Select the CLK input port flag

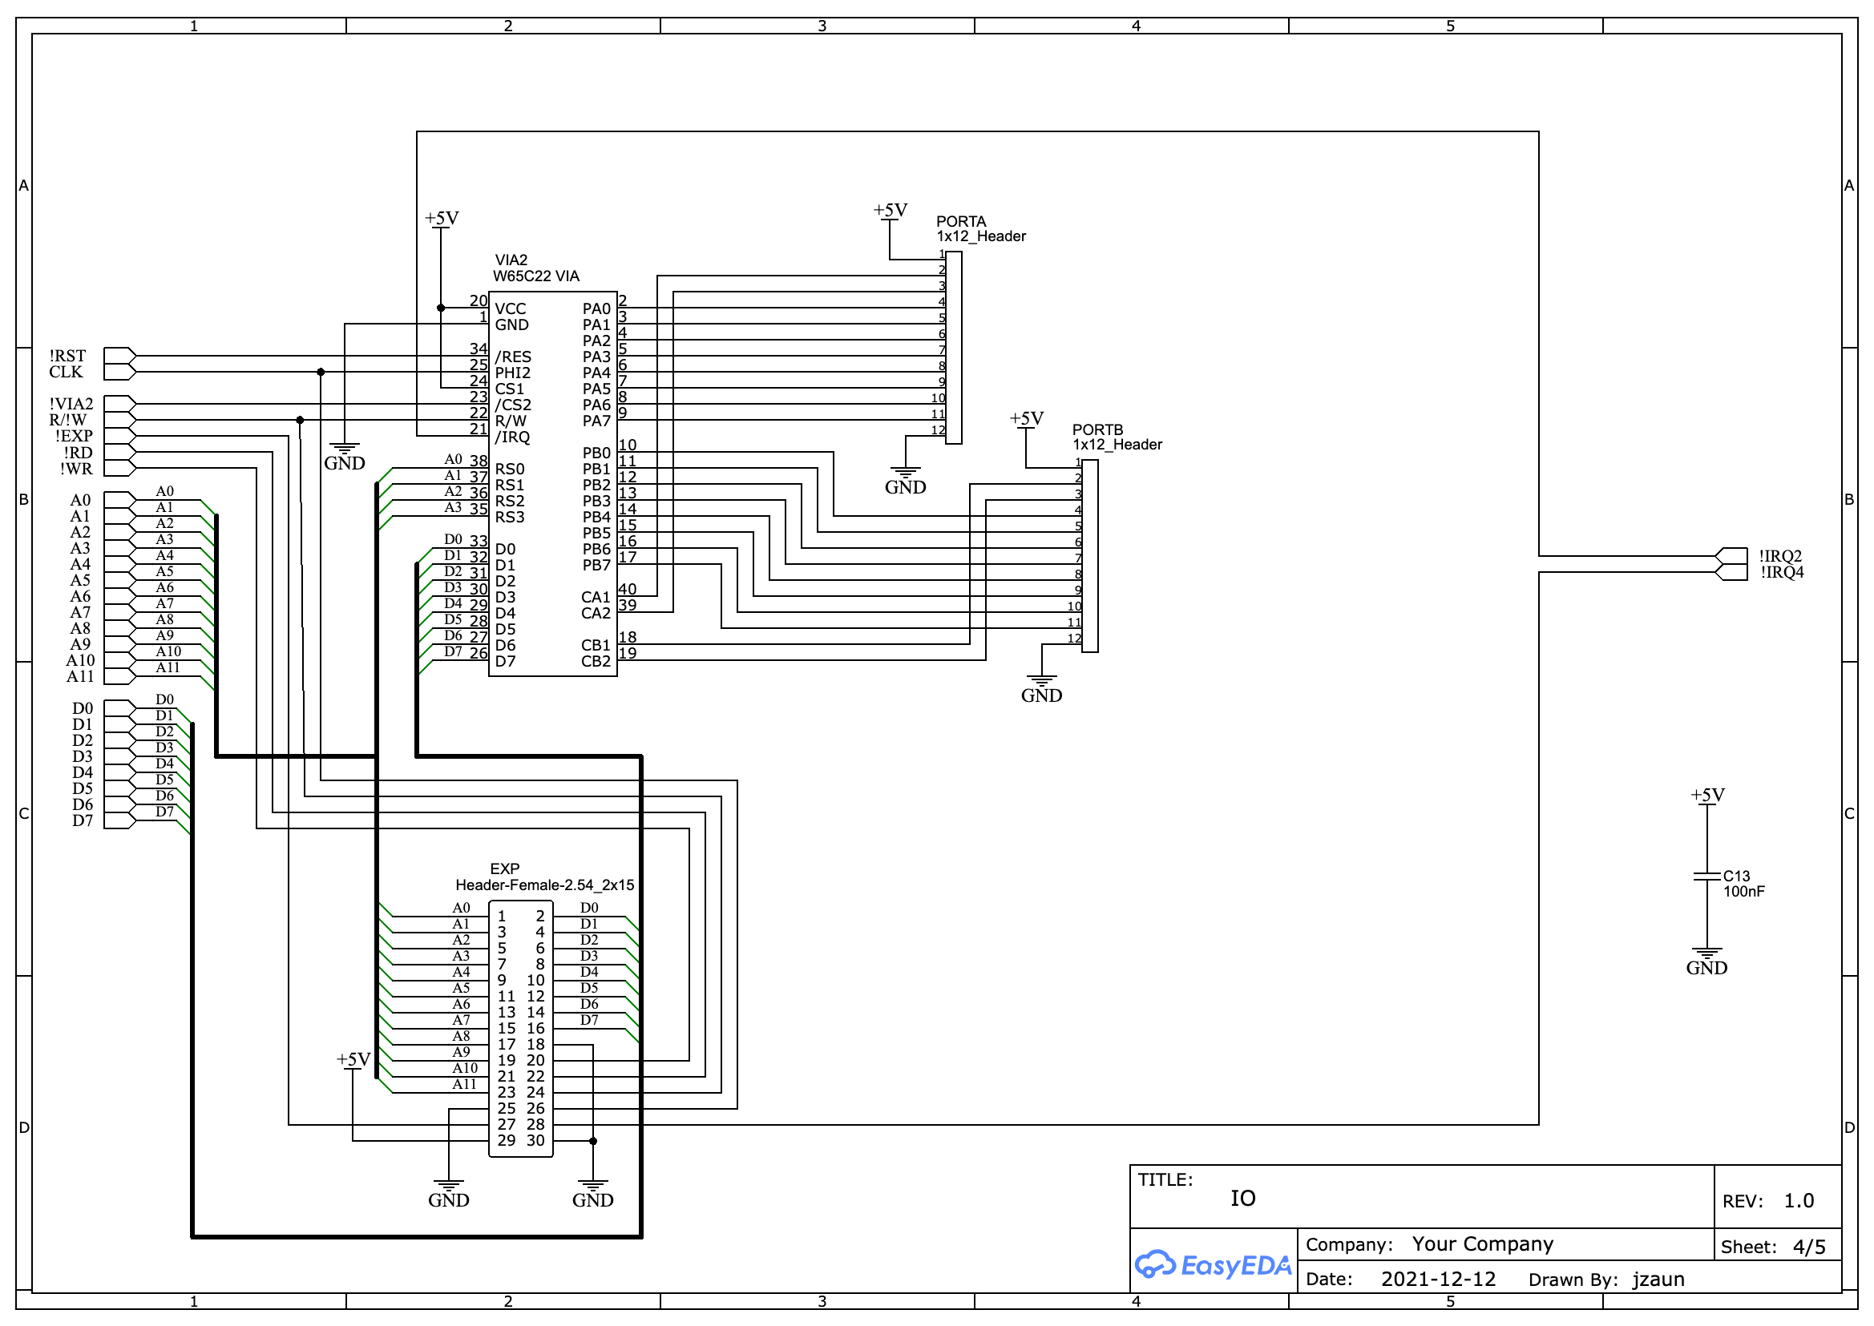pos(119,373)
